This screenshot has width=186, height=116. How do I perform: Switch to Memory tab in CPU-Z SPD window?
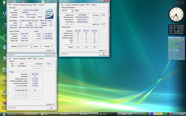(82, 5)
